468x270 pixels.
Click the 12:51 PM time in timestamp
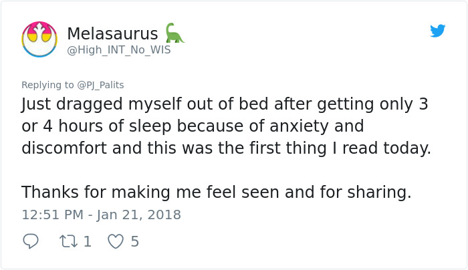pos(53,215)
